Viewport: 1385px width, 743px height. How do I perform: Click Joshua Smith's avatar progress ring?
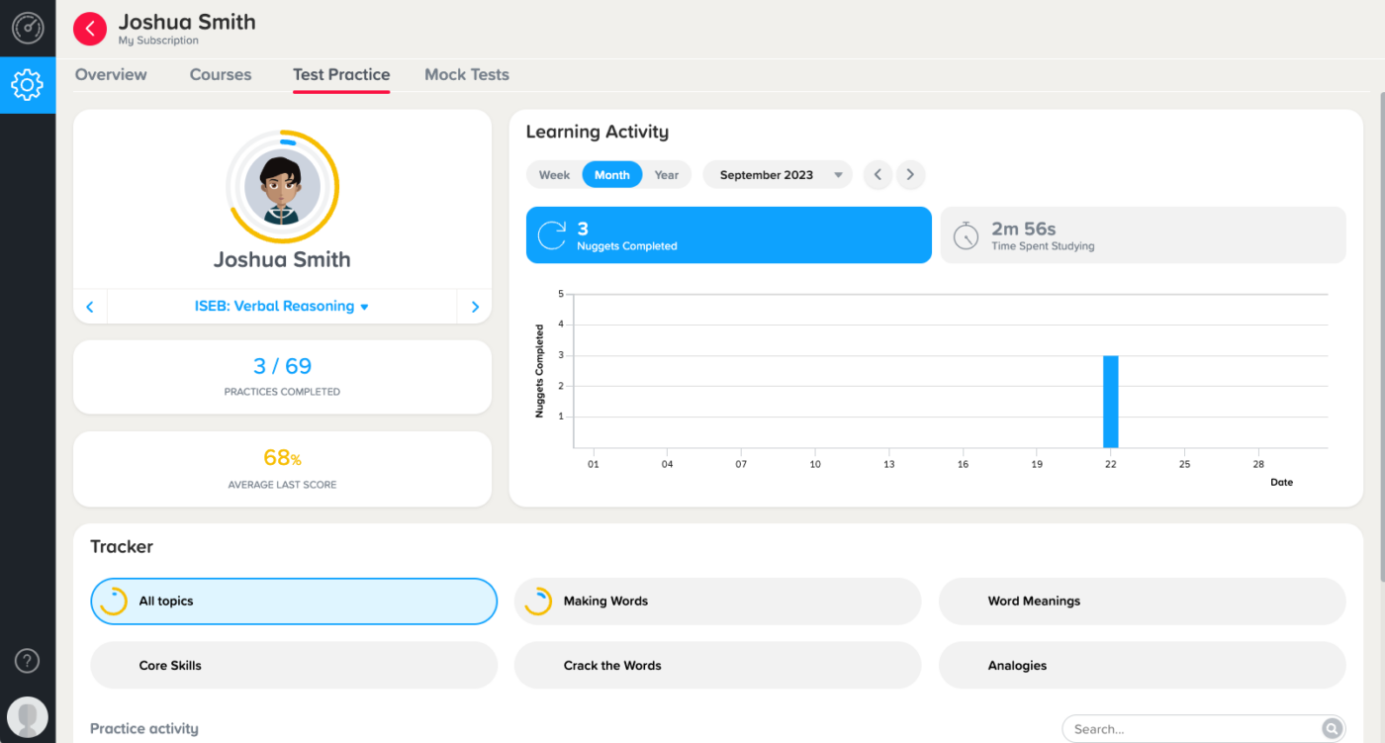(x=282, y=186)
